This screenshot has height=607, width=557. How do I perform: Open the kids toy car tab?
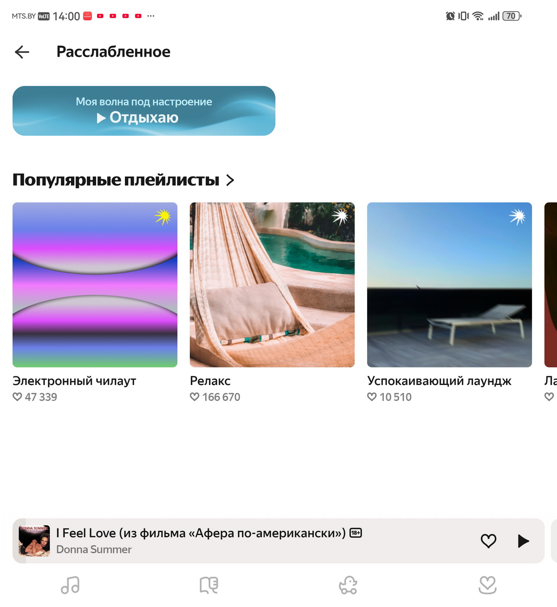348,585
